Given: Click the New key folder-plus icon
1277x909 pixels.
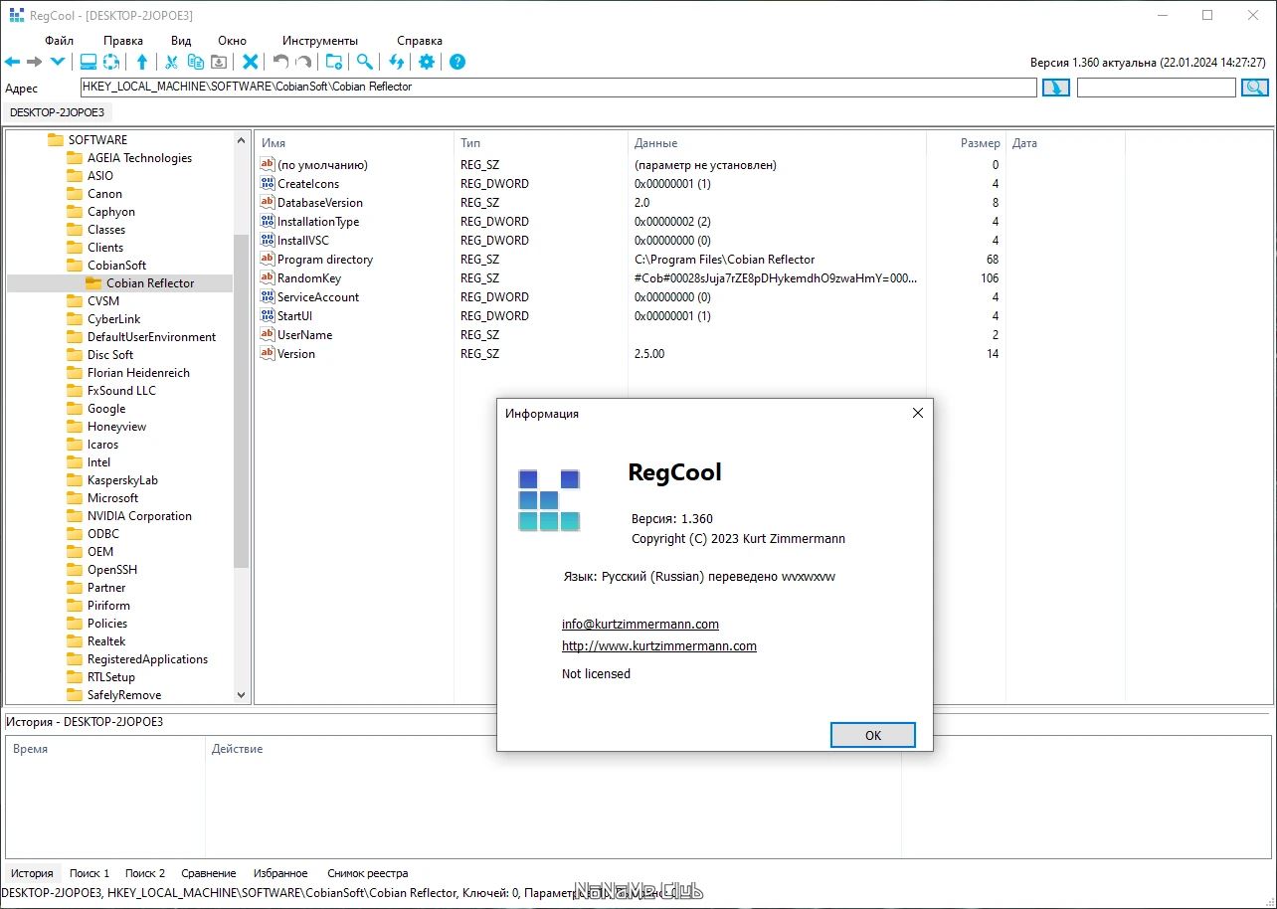Looking at the screenshot, I should 334,62.
